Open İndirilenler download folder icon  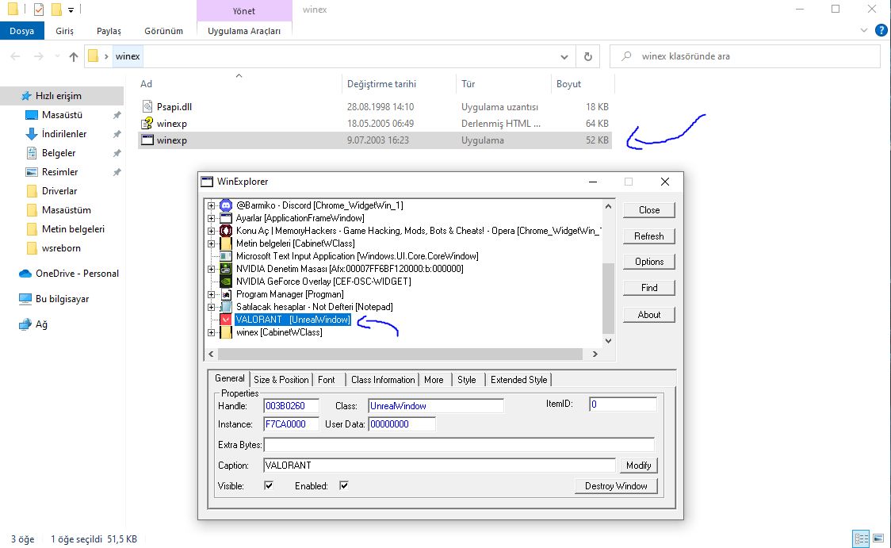click(32, 134)
